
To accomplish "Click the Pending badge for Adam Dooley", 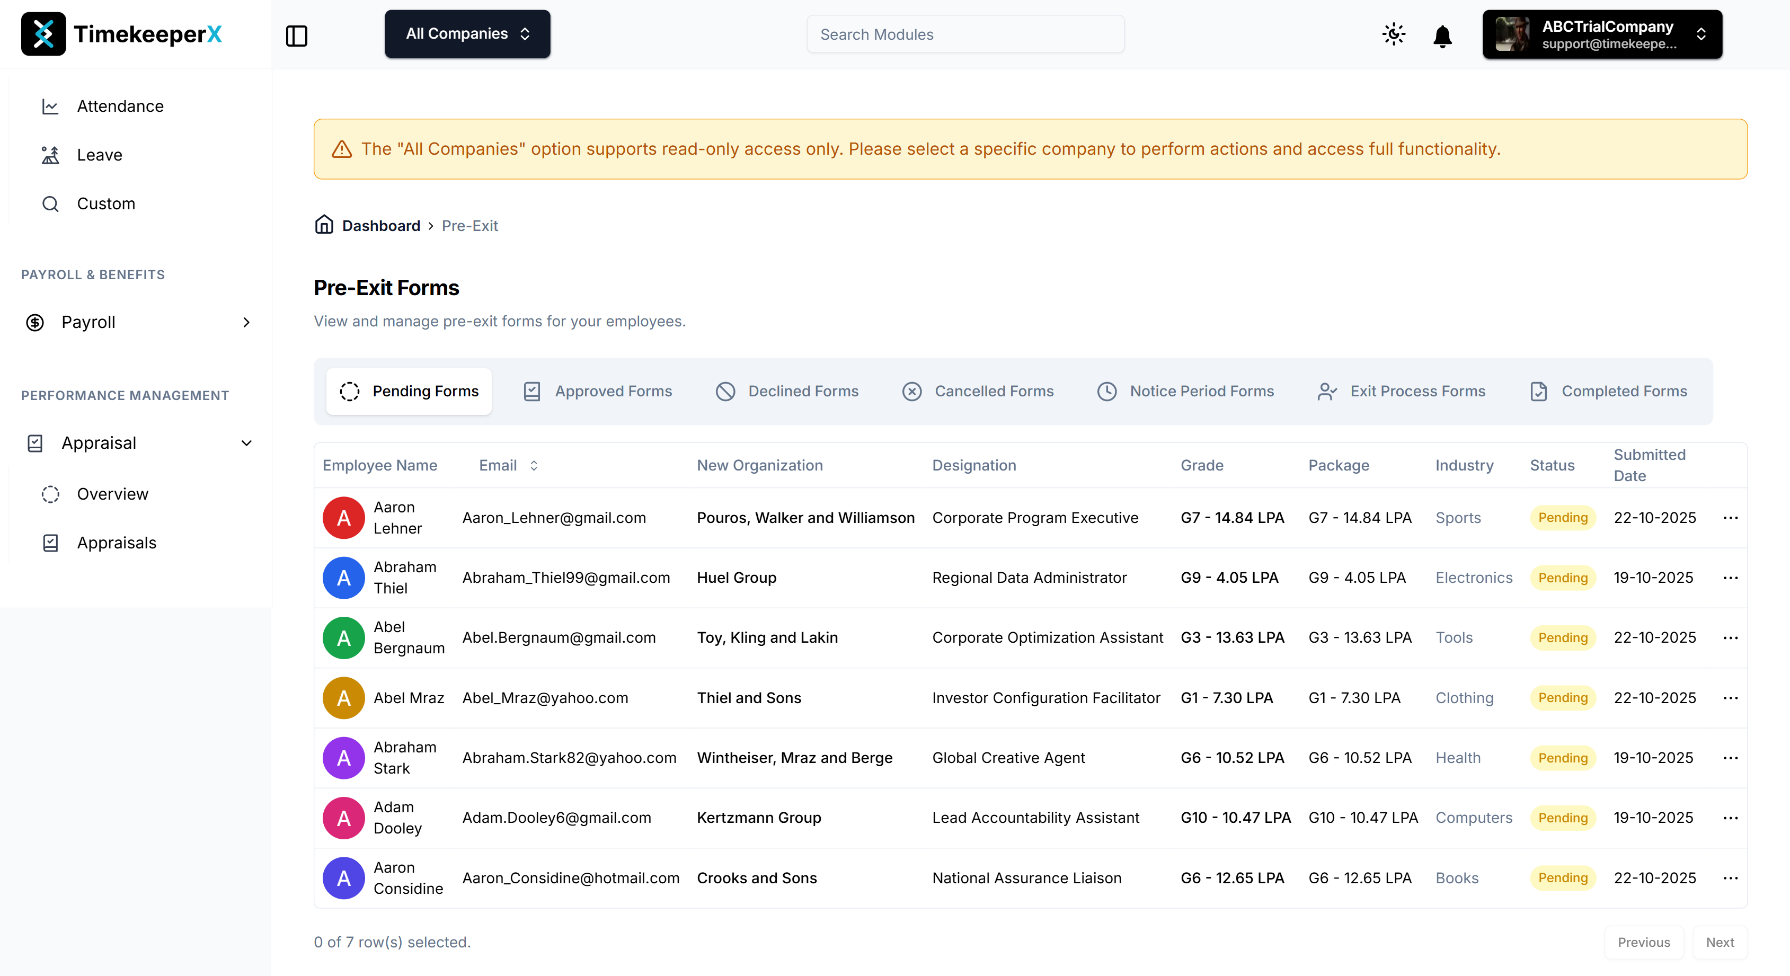I will pyautogui.click(x=1563, y=818).
